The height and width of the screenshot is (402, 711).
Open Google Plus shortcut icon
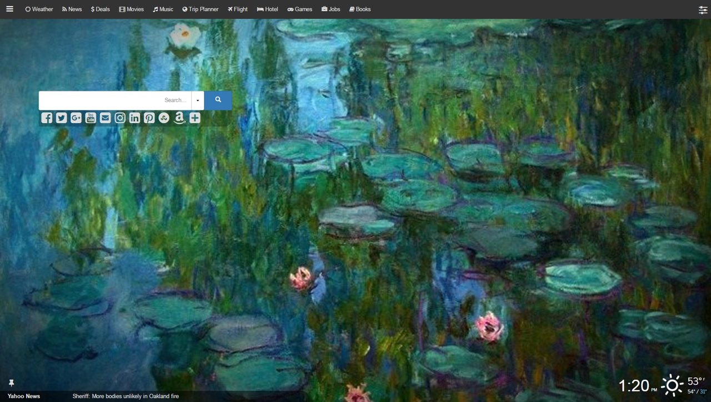[x=76, y=118]
